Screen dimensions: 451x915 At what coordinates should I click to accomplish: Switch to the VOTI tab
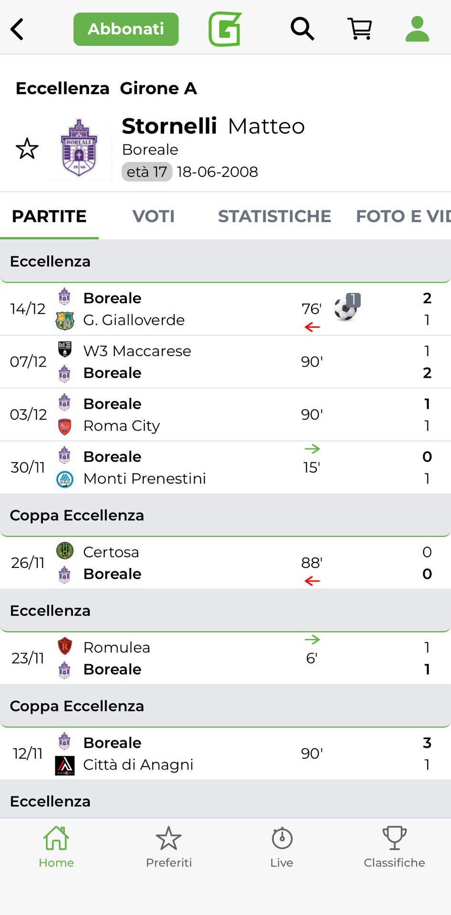(153, 216)
